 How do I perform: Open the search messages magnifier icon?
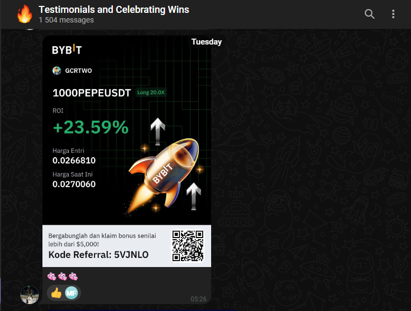pyautogui.click(x=369, y=14)
